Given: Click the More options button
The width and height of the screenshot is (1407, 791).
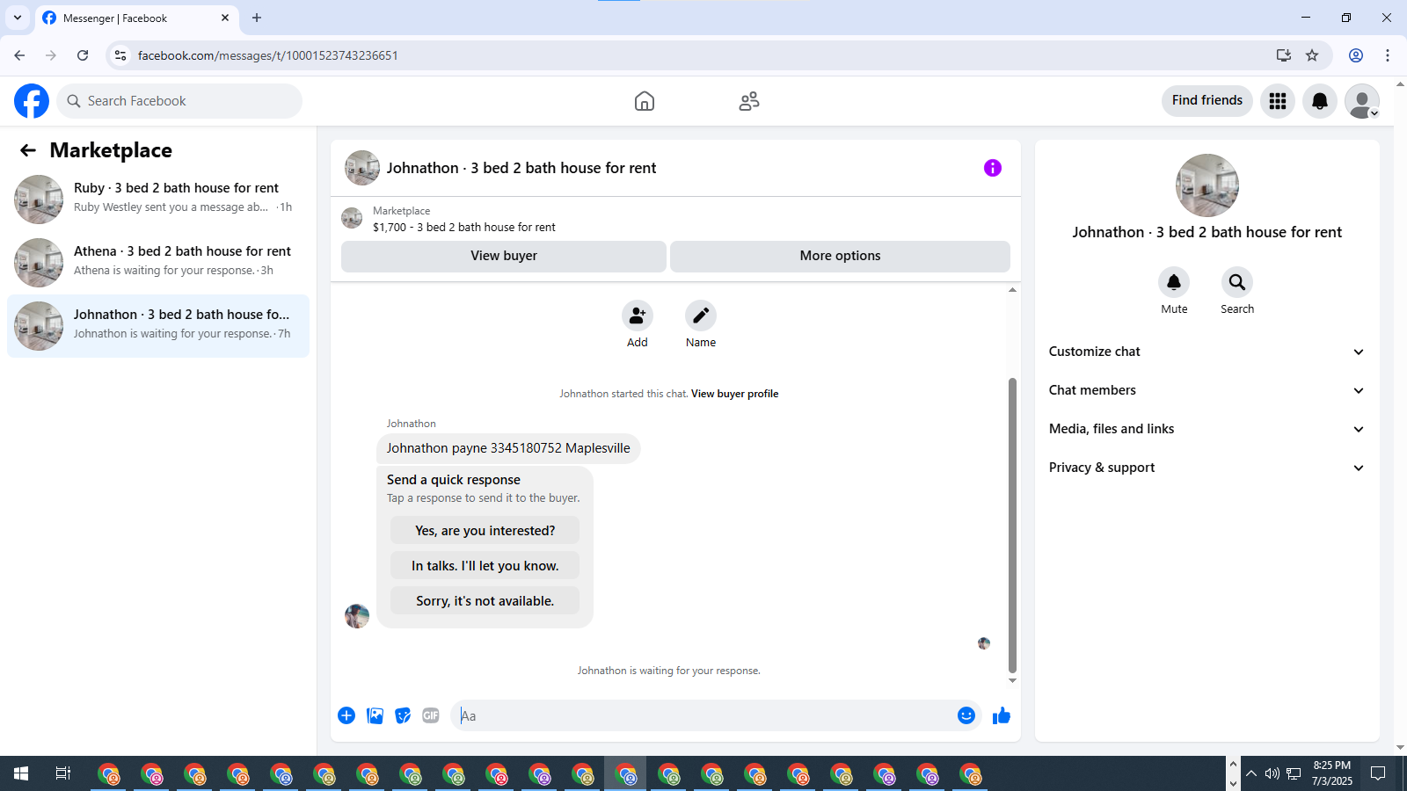Looking at the screenshot, I should 840,256.
